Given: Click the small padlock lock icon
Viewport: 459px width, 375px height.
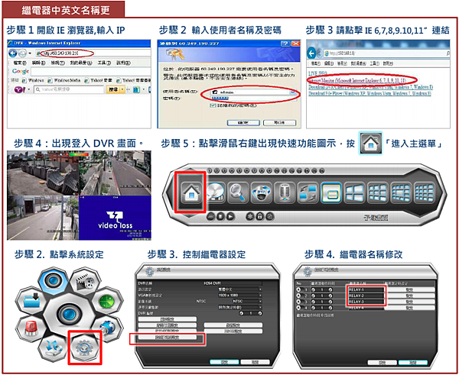Looking at the screenshot, I should (x=259, y=217).
